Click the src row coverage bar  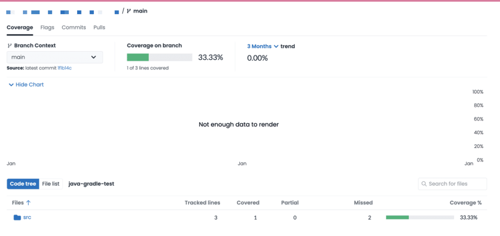(x=420, y=217)
